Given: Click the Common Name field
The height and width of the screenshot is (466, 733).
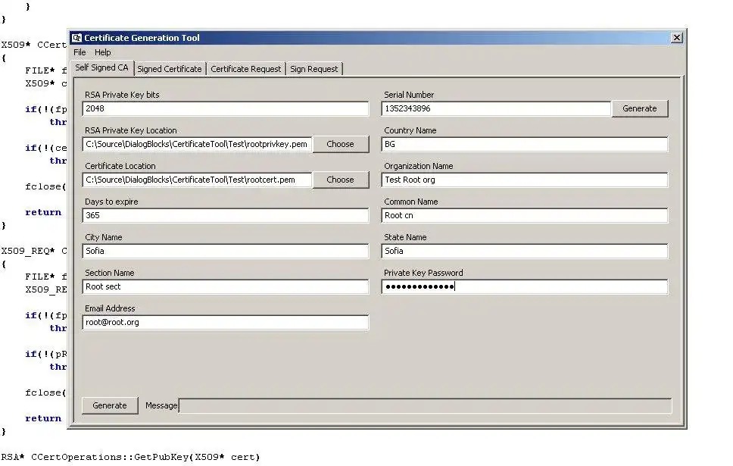Looking at the screenshot, I should tap(525, 215).
